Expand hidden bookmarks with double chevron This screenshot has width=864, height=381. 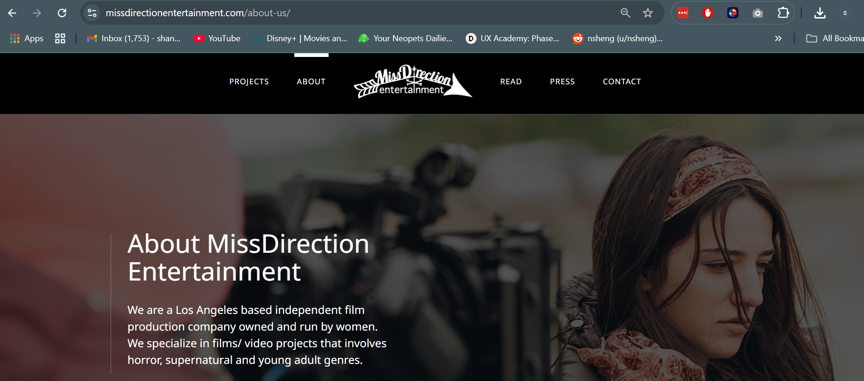pyautogui.click(x=778, y=38)
